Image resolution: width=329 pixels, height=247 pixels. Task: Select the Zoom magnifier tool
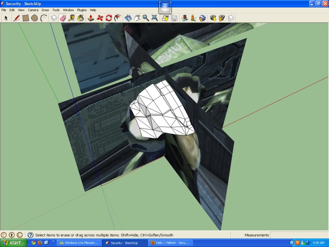(146, 18)
